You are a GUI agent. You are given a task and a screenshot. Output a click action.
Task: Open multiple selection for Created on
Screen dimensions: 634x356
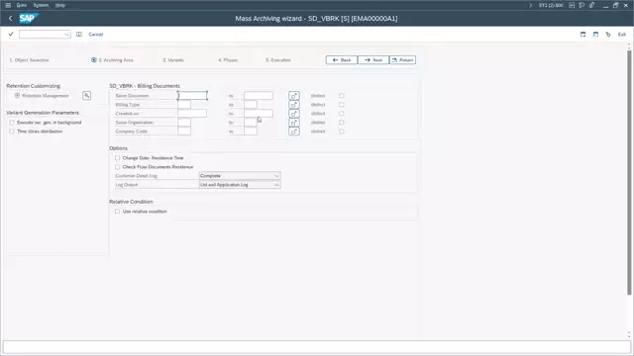pyautogui.click(x=294, y=114)
